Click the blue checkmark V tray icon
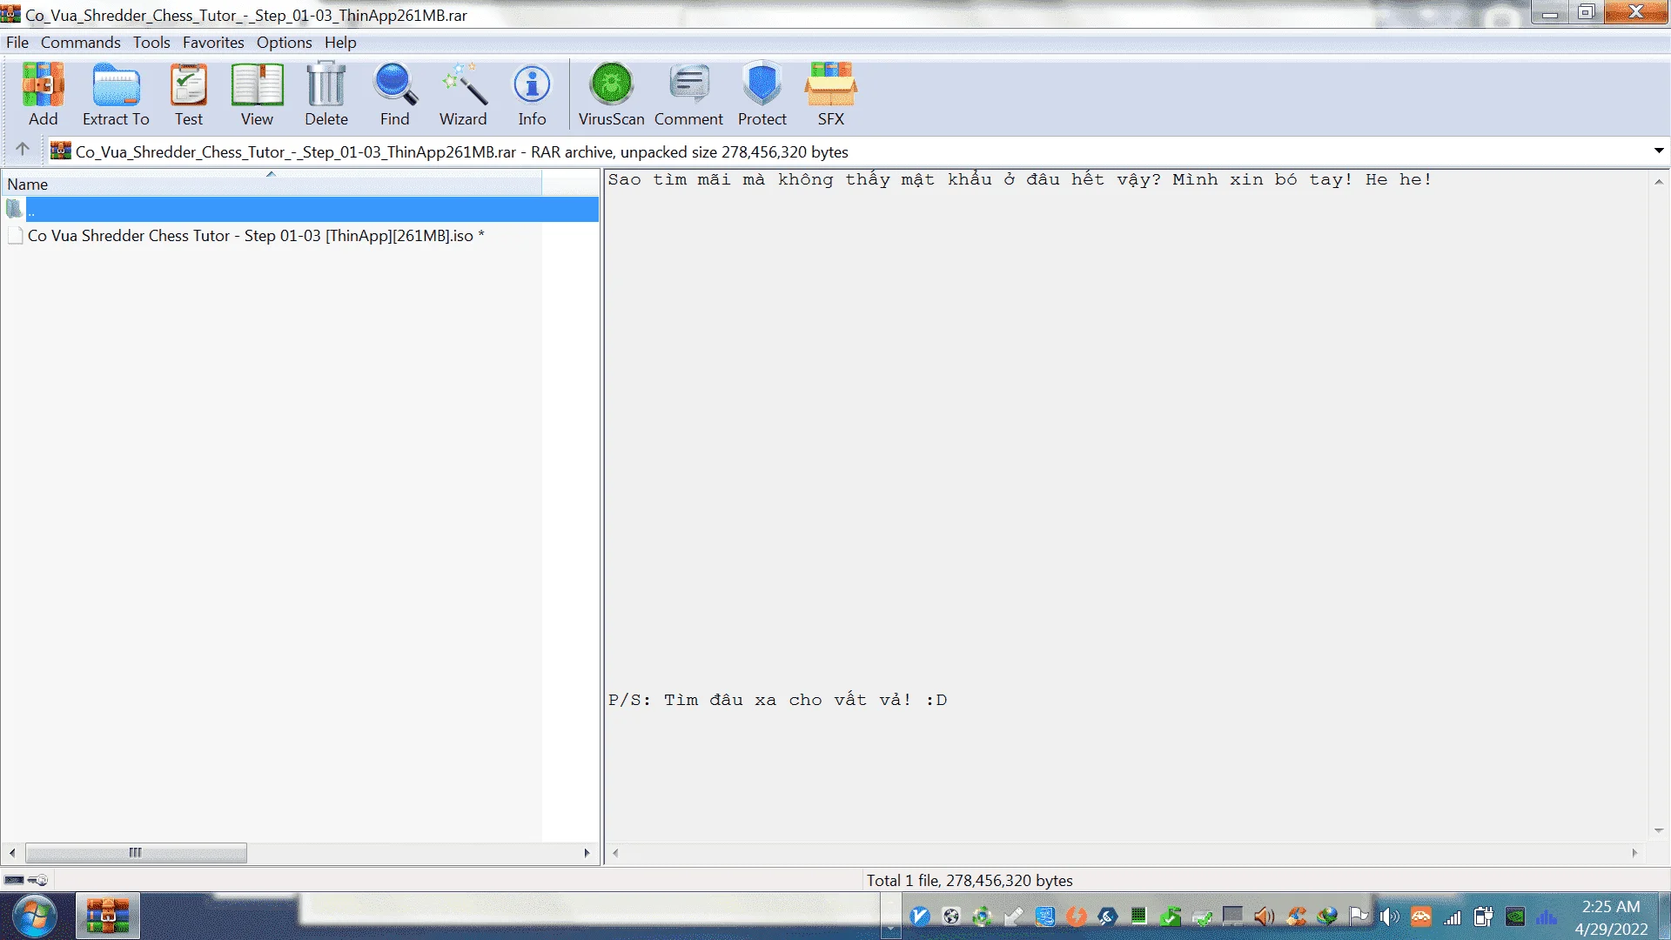 920,916
